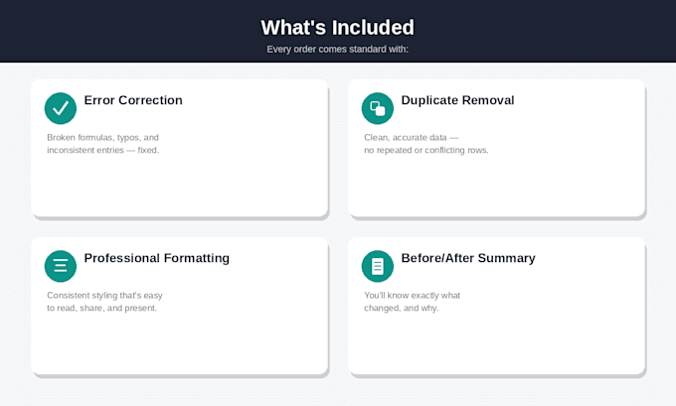Image resolution: width=676 pixels, height=406 pixels.
Task: Click the Professional Formatting lines icon
Action: pyautogui.click(x=61, y=266)
